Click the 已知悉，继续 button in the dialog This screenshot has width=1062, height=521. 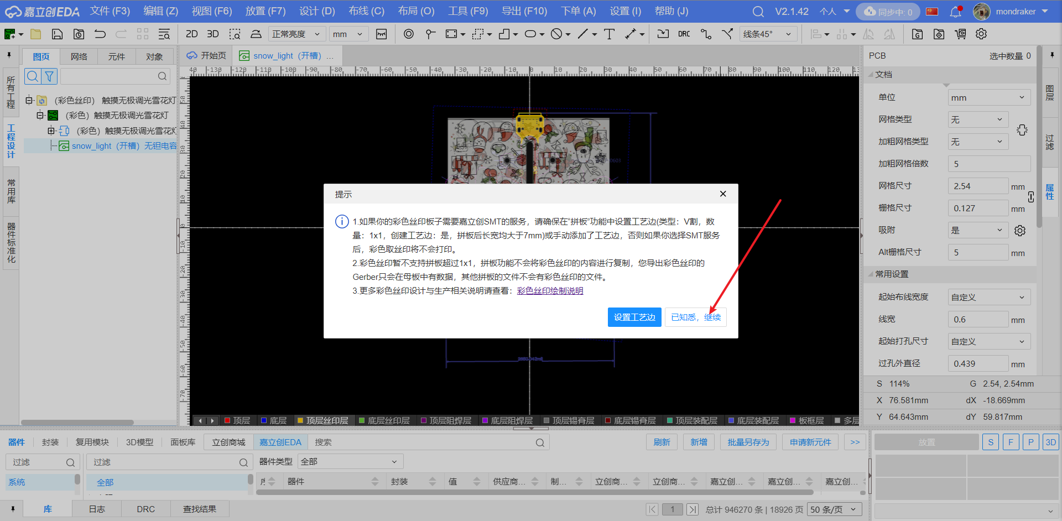point(696,317)
